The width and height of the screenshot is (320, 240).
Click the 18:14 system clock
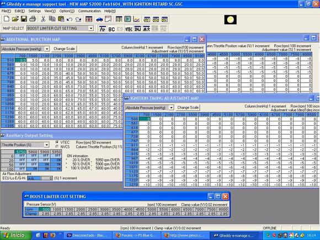[311, 236]
